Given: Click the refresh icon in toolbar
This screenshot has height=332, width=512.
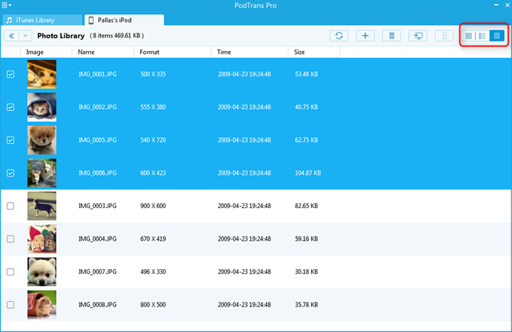Looking at the screenshot, I should coord(339,36).
